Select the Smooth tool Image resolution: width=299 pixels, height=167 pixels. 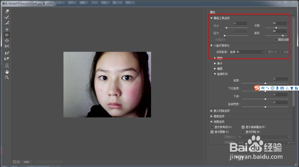[x=7, y=23]
